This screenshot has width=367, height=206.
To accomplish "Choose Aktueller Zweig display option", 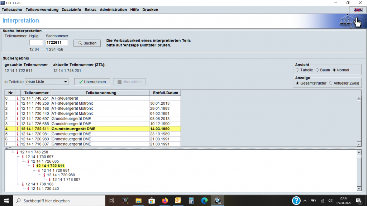I will [331, 83].
